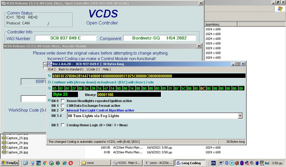This screenshot has width=286, height=167.
Task: Expand the Bit 3-4 dropdown arrow
Action: (x=240, y=116)
